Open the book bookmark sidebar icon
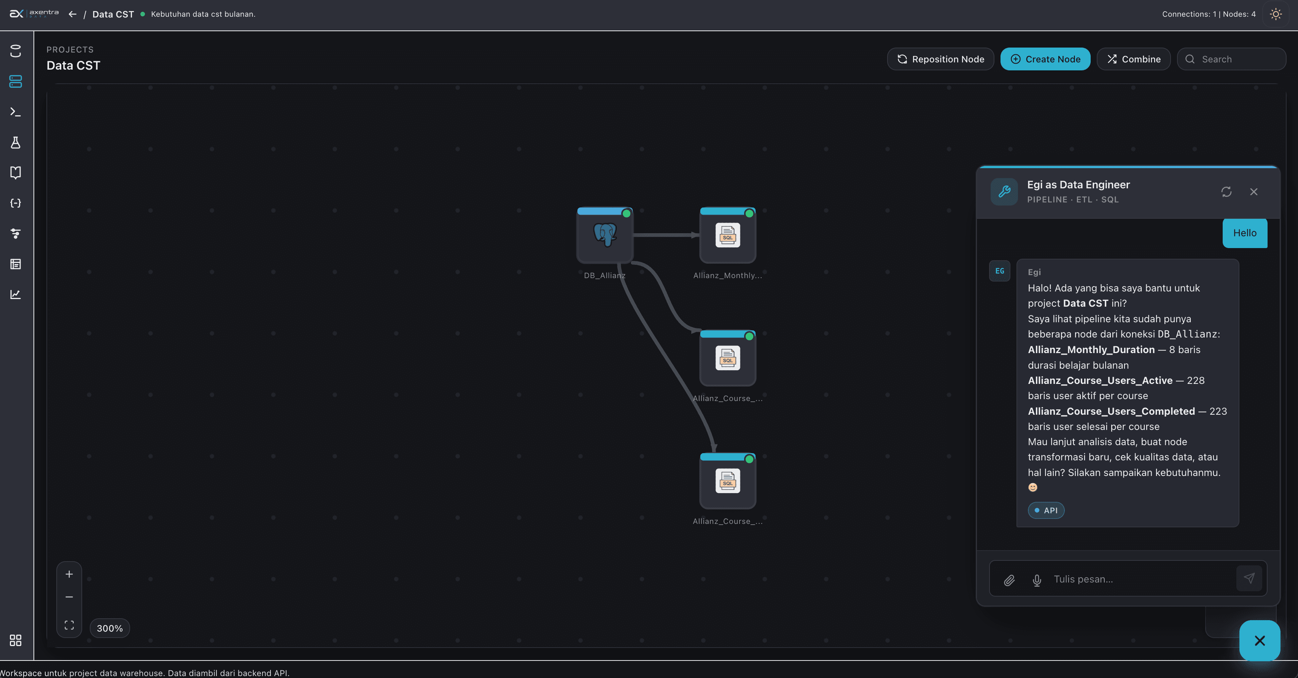1298x678 pixels. [16, 172]
